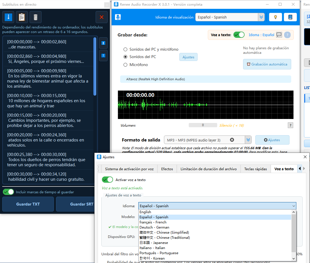This screenshot has height=263, width=310.
Task: Click the question mark help button beside volume
Action: pyautogui.click(x=290, y=125)
